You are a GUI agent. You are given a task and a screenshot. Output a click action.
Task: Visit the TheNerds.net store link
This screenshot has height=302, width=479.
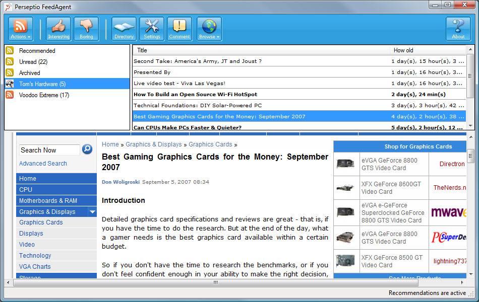click(450, 188)
